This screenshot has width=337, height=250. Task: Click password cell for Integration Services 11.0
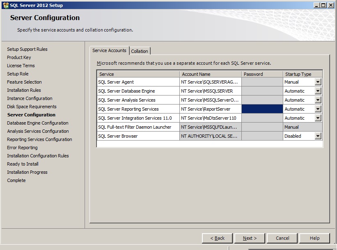[x=262, y=118]
